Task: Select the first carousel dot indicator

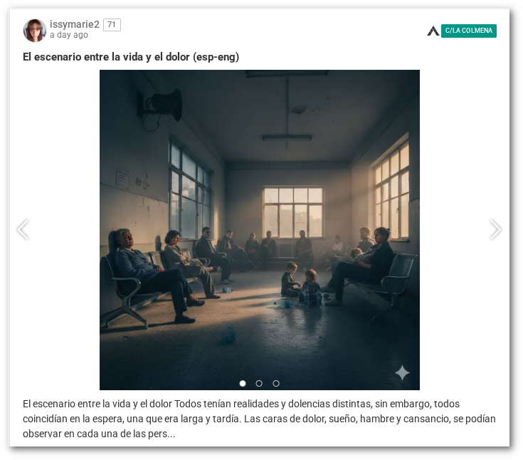Action: click(243, 384)
